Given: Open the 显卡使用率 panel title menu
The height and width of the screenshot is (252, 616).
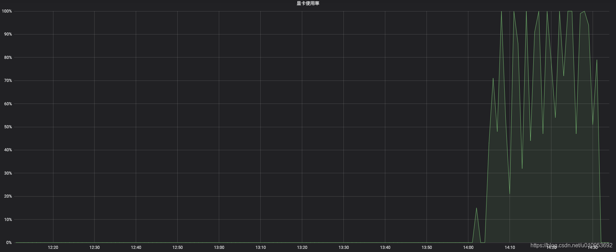Looking at the screenshot, I should (x=308, y=3).
